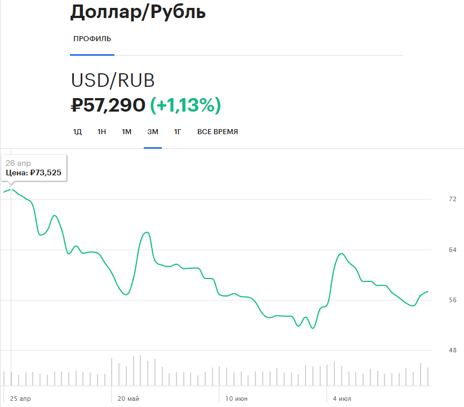This screenshot has width=464, height=407.
Task: Click the 72 price axis label
Action: (436, 200)
